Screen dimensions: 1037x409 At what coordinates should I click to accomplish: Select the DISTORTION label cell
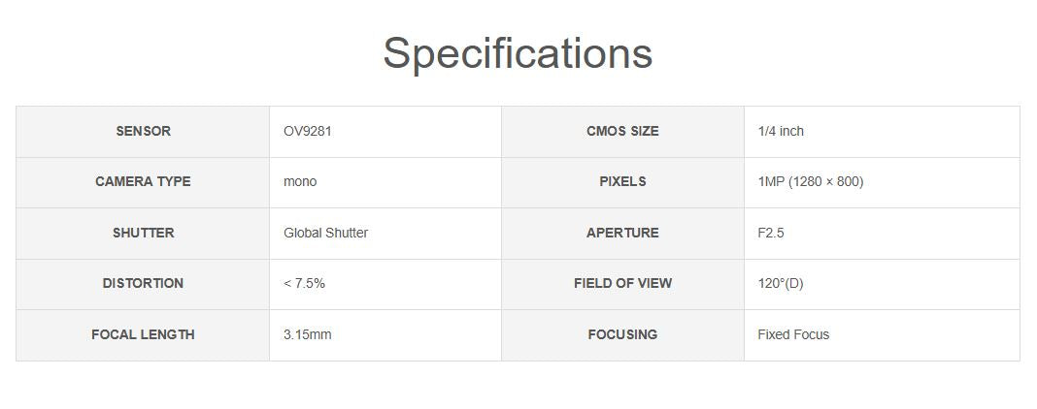[x=143, y=283]
